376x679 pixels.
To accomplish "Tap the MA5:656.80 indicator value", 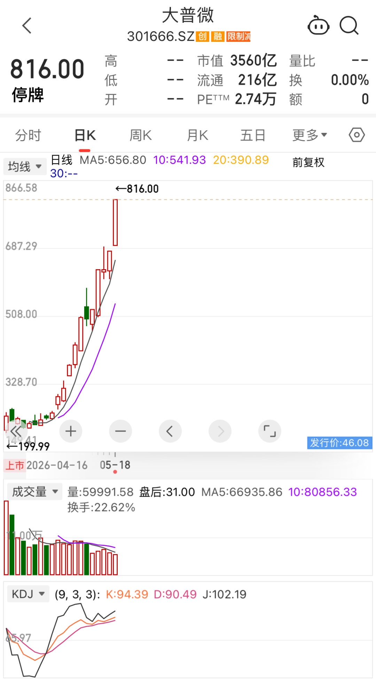I will [113, 160].
